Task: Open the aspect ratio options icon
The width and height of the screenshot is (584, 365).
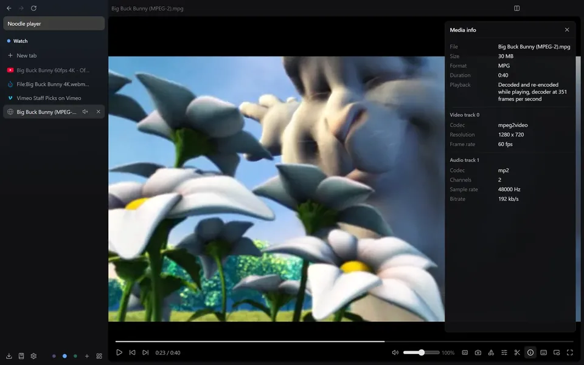Action: click(x=465, y=352)
